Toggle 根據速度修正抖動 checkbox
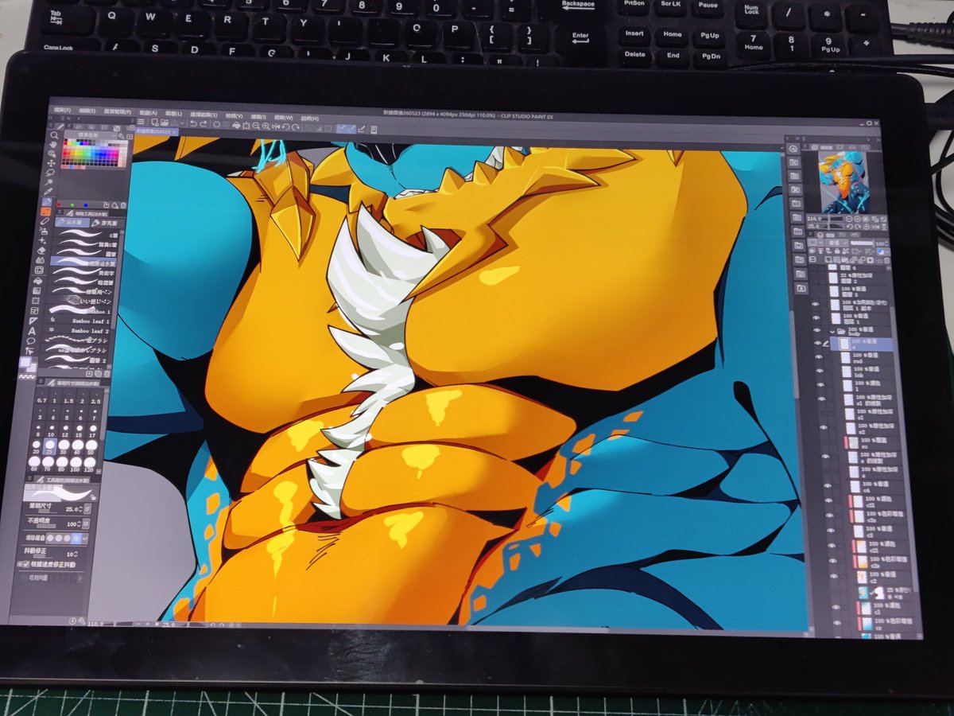Viewport: 954px width, 716px height. click(x=25, y=564)
